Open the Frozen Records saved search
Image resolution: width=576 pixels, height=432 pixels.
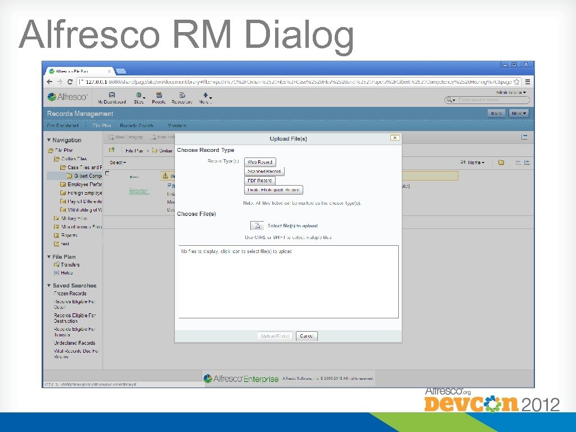[x=70, y=293]
